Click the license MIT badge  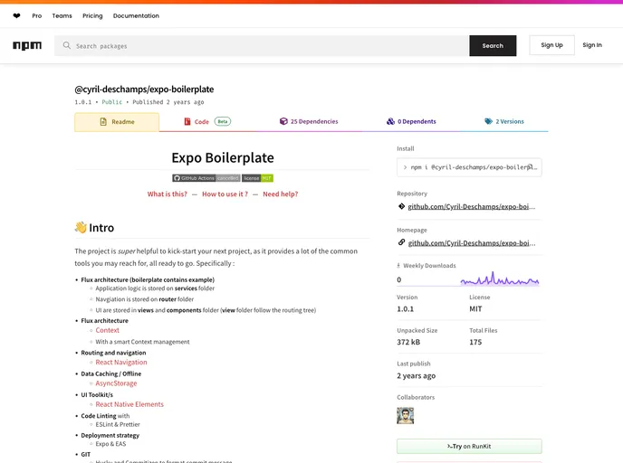[257, 178]
